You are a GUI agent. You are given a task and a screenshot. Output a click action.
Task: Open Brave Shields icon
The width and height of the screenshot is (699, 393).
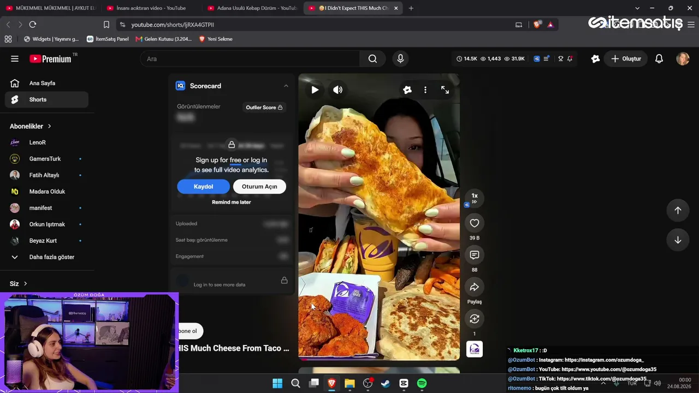tap(537, 25)
